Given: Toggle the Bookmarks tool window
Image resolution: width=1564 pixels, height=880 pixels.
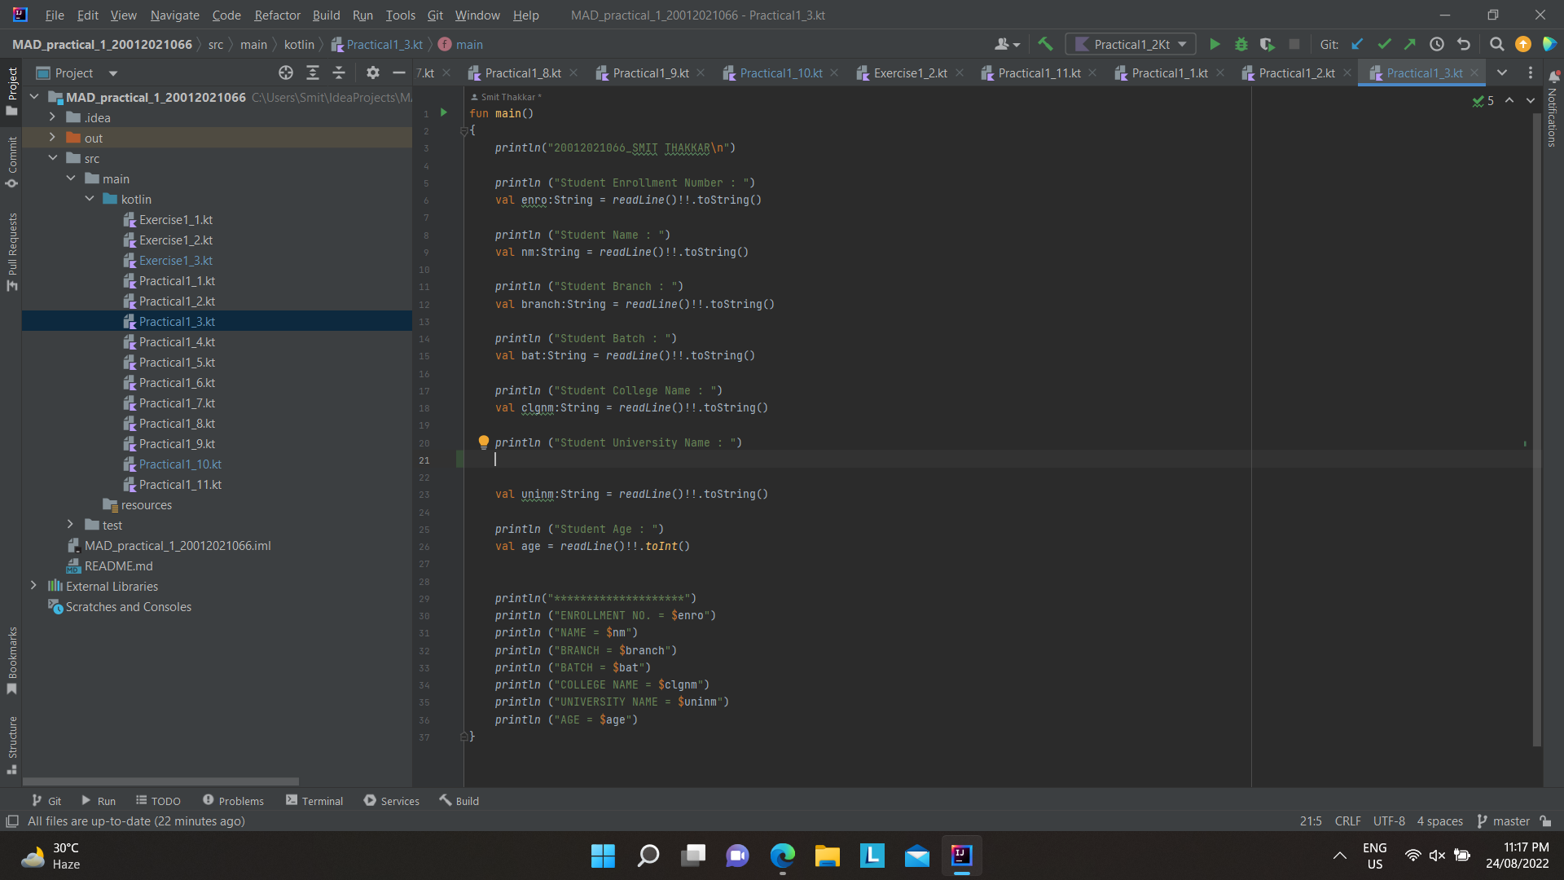Looking at the screenshot, I should click(11, 660).
